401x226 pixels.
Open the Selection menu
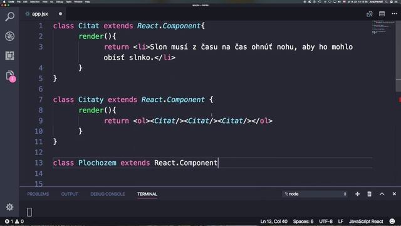35,2
